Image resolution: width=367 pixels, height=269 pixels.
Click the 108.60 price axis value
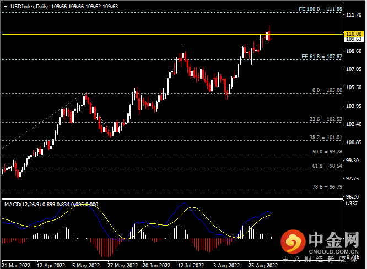click(354, 51)
